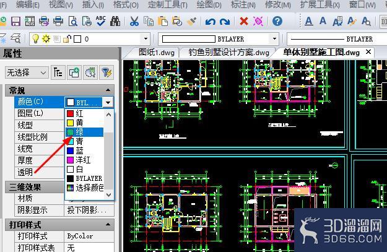387x252 pixels.
Task: Collapse the 打印样式 section
Action: click(108, 224)
